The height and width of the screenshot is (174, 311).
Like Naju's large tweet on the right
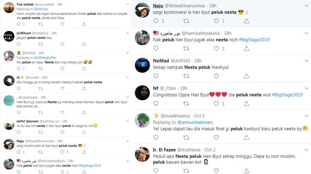tap(216, 21)
